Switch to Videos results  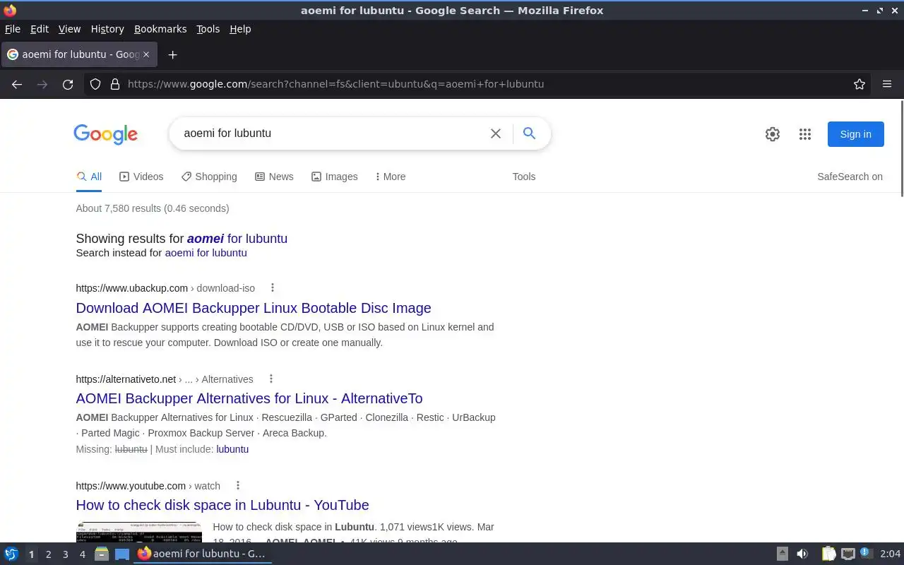pos(141,177)
